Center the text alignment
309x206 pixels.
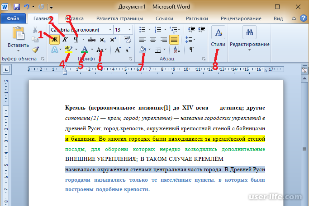click(x=153, y=40)
